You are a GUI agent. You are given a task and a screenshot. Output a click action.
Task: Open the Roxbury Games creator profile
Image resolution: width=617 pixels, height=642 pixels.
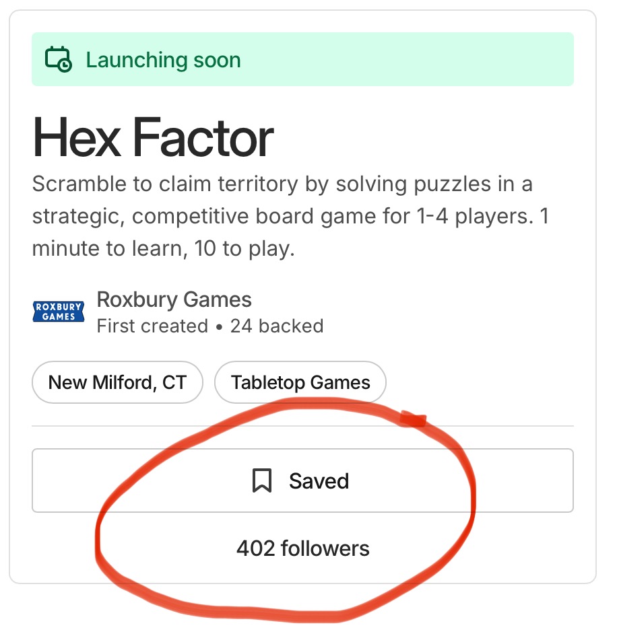click(174, 299)
